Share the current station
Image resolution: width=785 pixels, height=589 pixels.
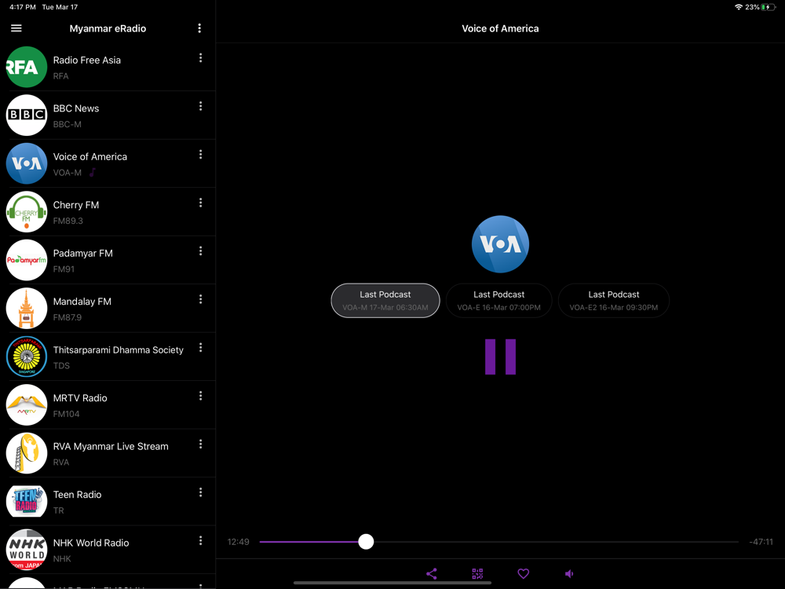pyautogui.click(x=432, y=573)
